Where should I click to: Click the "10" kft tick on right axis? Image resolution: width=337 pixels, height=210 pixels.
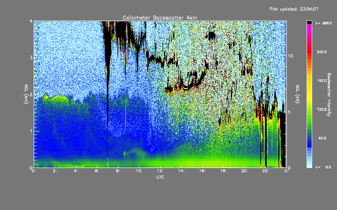coord(290,56)
